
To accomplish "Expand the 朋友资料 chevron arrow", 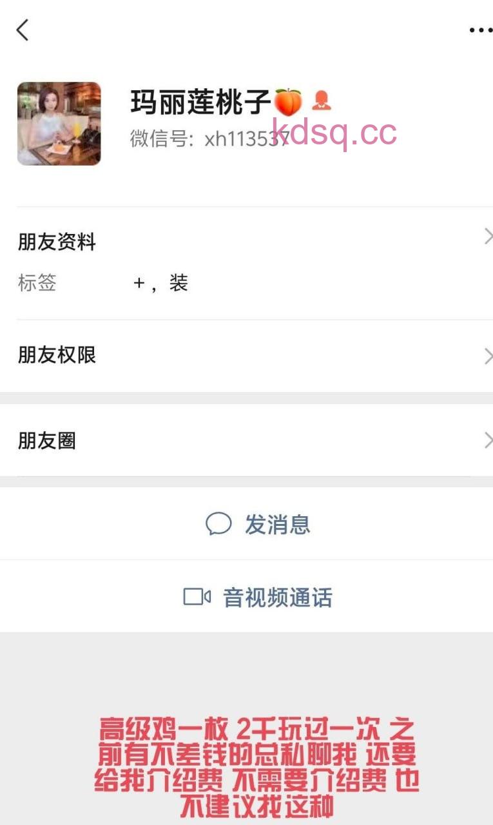I will tap(488, 237).
